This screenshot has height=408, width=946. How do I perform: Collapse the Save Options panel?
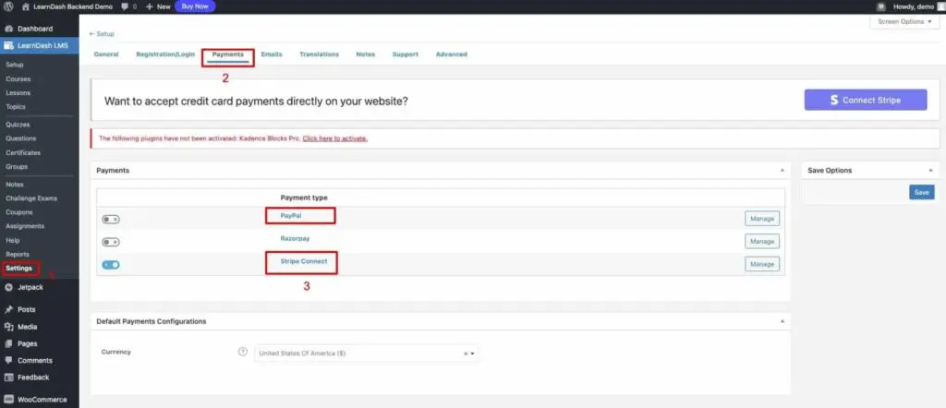931,171
